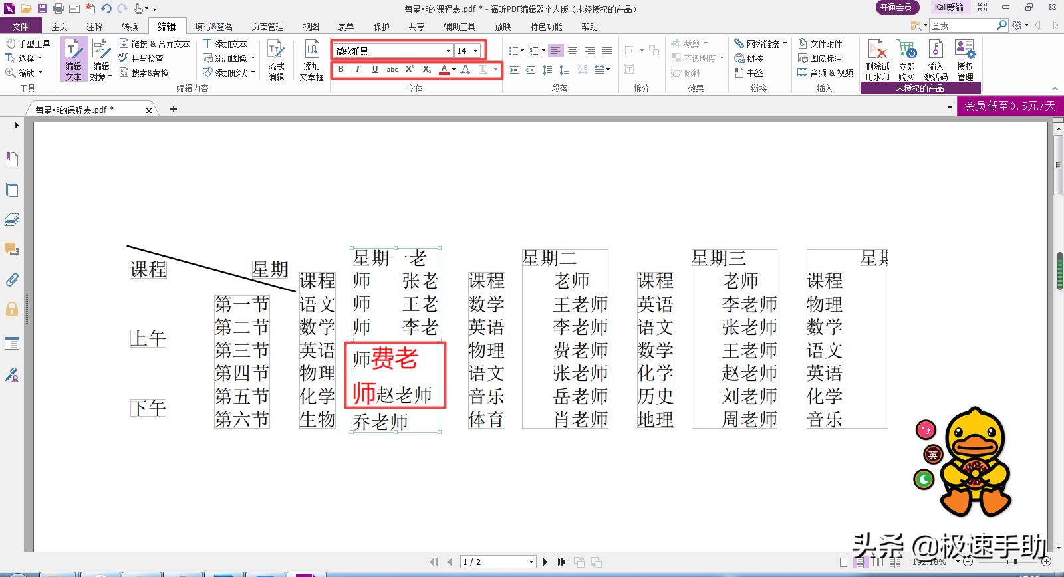Viewport: 1064px width, 577px height.
Task: Open the font color dropdown arrow
Action: tap(454, 69)
